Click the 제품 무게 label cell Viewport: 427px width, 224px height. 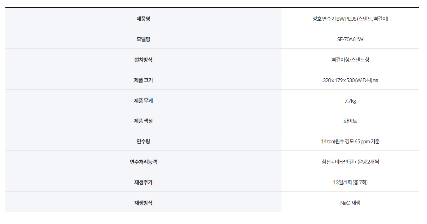(x=143, y=101)
